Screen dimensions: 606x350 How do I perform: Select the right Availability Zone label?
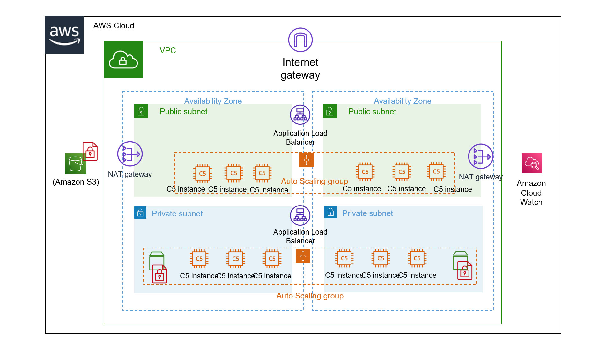pyautogui.click(x=403, y=101)
